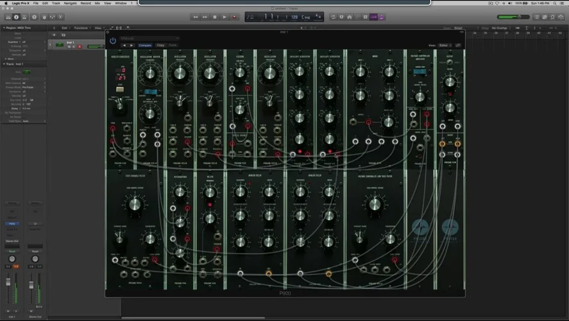Click the Play transport button
Image resolution: width=569 pixels, height=321 pixels.
(x=225, y=17)
